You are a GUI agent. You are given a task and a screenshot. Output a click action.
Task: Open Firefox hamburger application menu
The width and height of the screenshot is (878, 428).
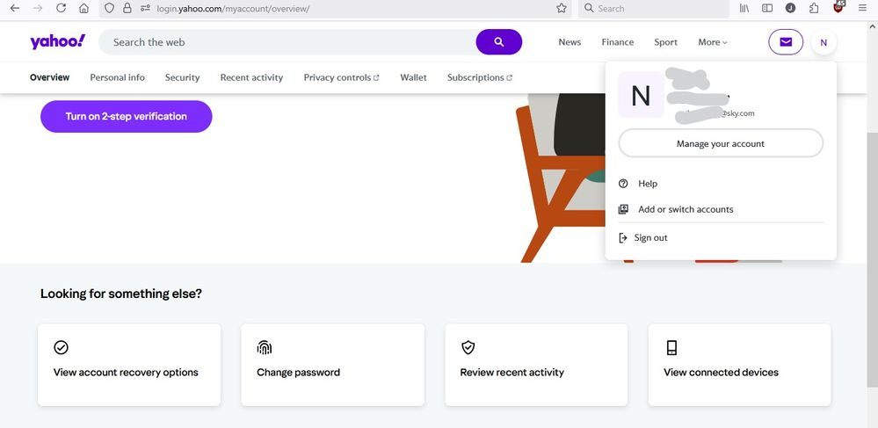coord(863,8)
